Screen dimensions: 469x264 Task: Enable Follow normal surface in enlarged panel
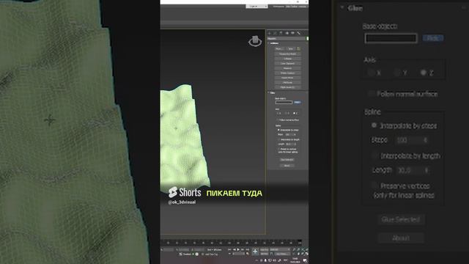coord(371,94)
